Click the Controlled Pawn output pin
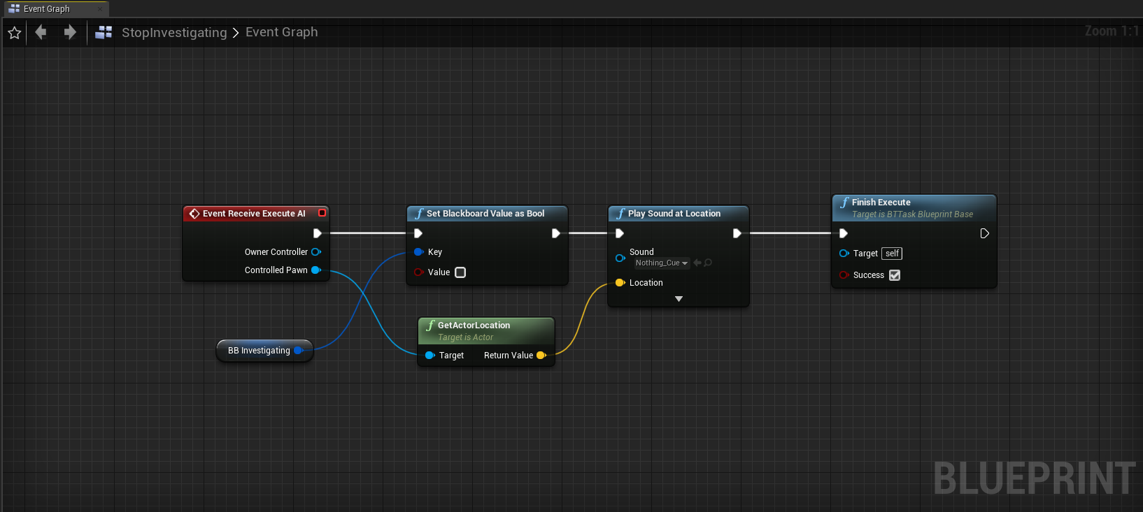The width and height of the screenshot is (1143, 512). [316, 270]
